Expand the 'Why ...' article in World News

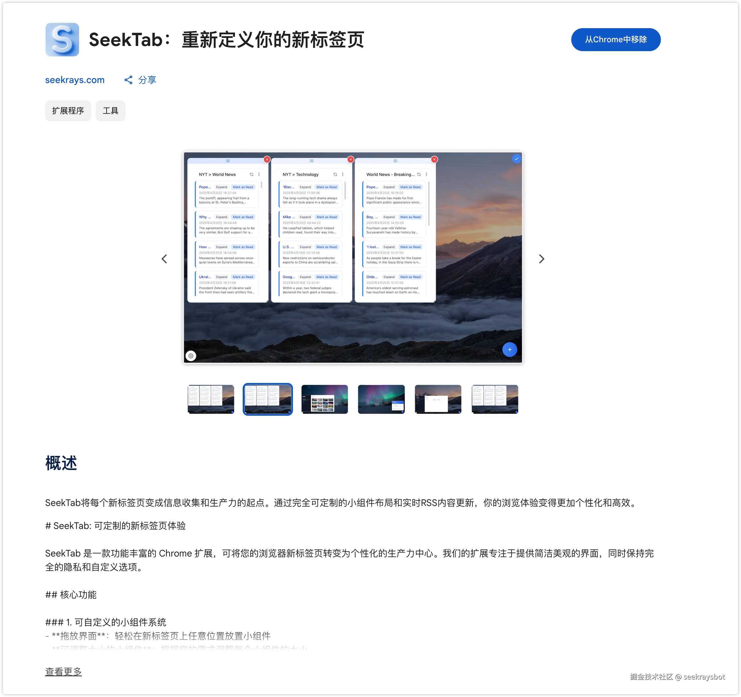click(x=221, y=217)
